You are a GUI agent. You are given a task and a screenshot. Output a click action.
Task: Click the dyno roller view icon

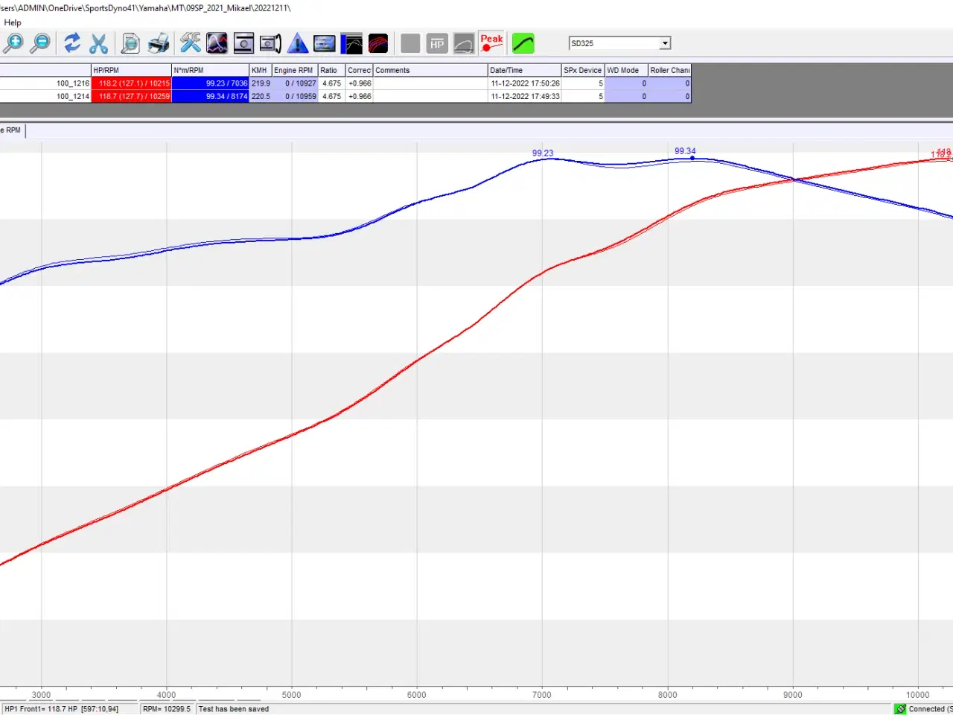click(x=243, y=43)
